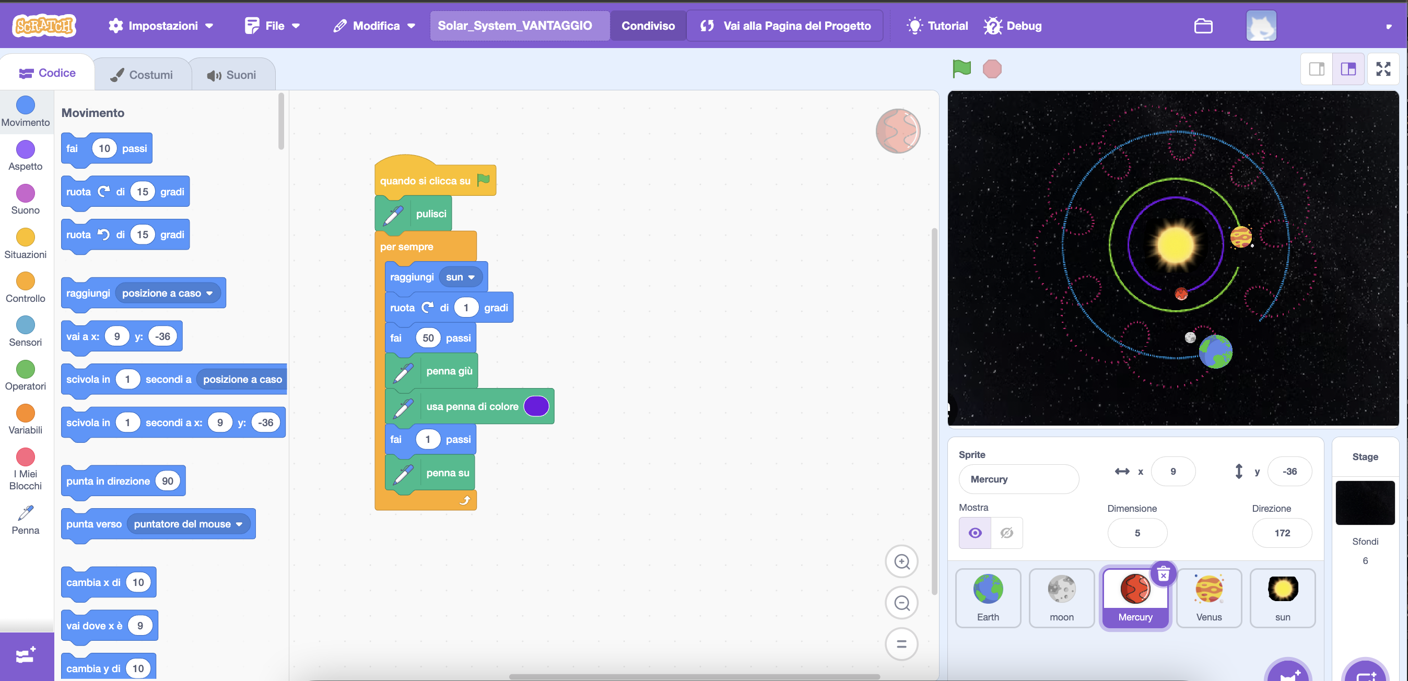Open the add extension button
This screenshot has width=1408, height=681.
click(x=26, y=656)
